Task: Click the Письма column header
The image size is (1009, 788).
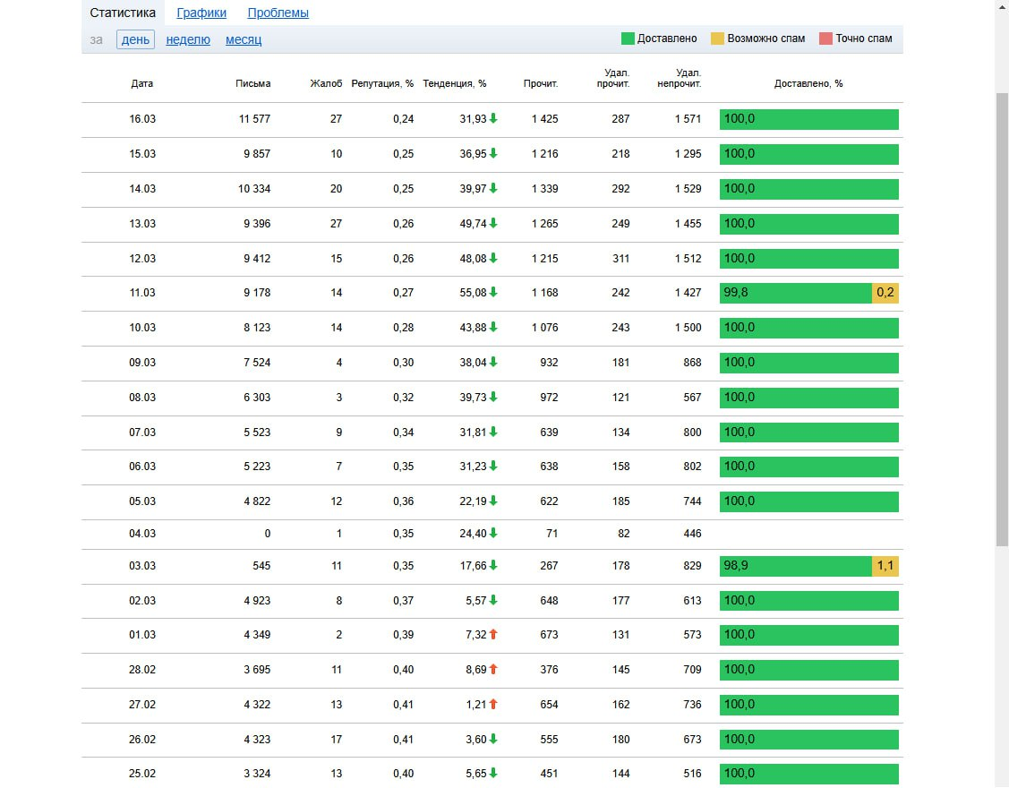Action: point(252,83)
